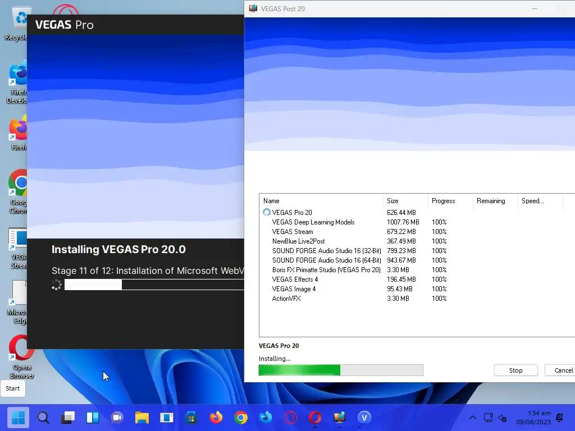The image size is (575, 431).
Task: Select VEGAS Image 4 row
Action: [x=417, y=289]
